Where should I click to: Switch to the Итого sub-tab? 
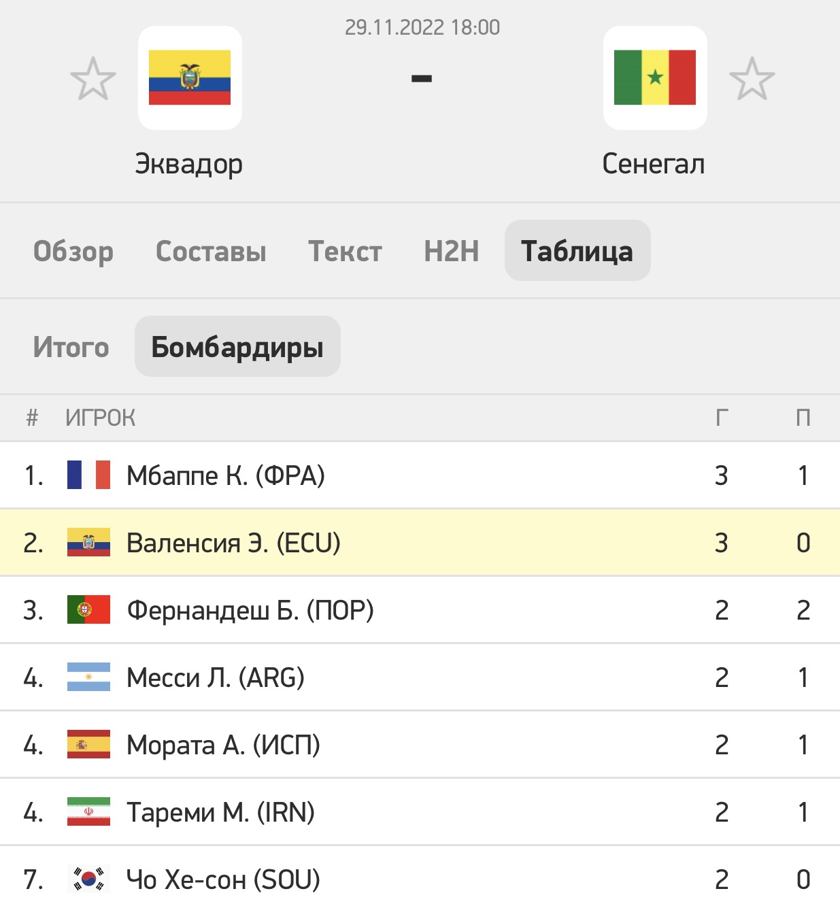71,347
